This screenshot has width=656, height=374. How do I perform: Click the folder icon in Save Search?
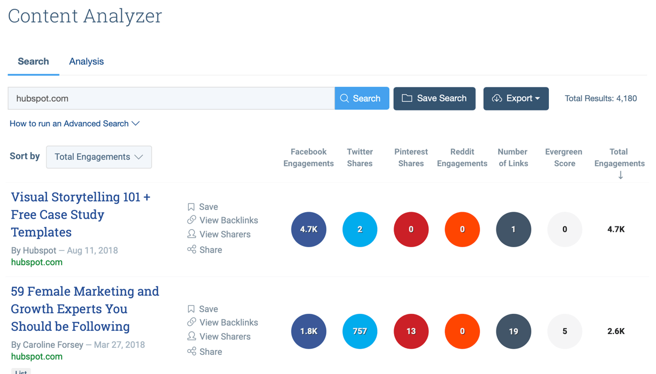(x=407, y=98)
